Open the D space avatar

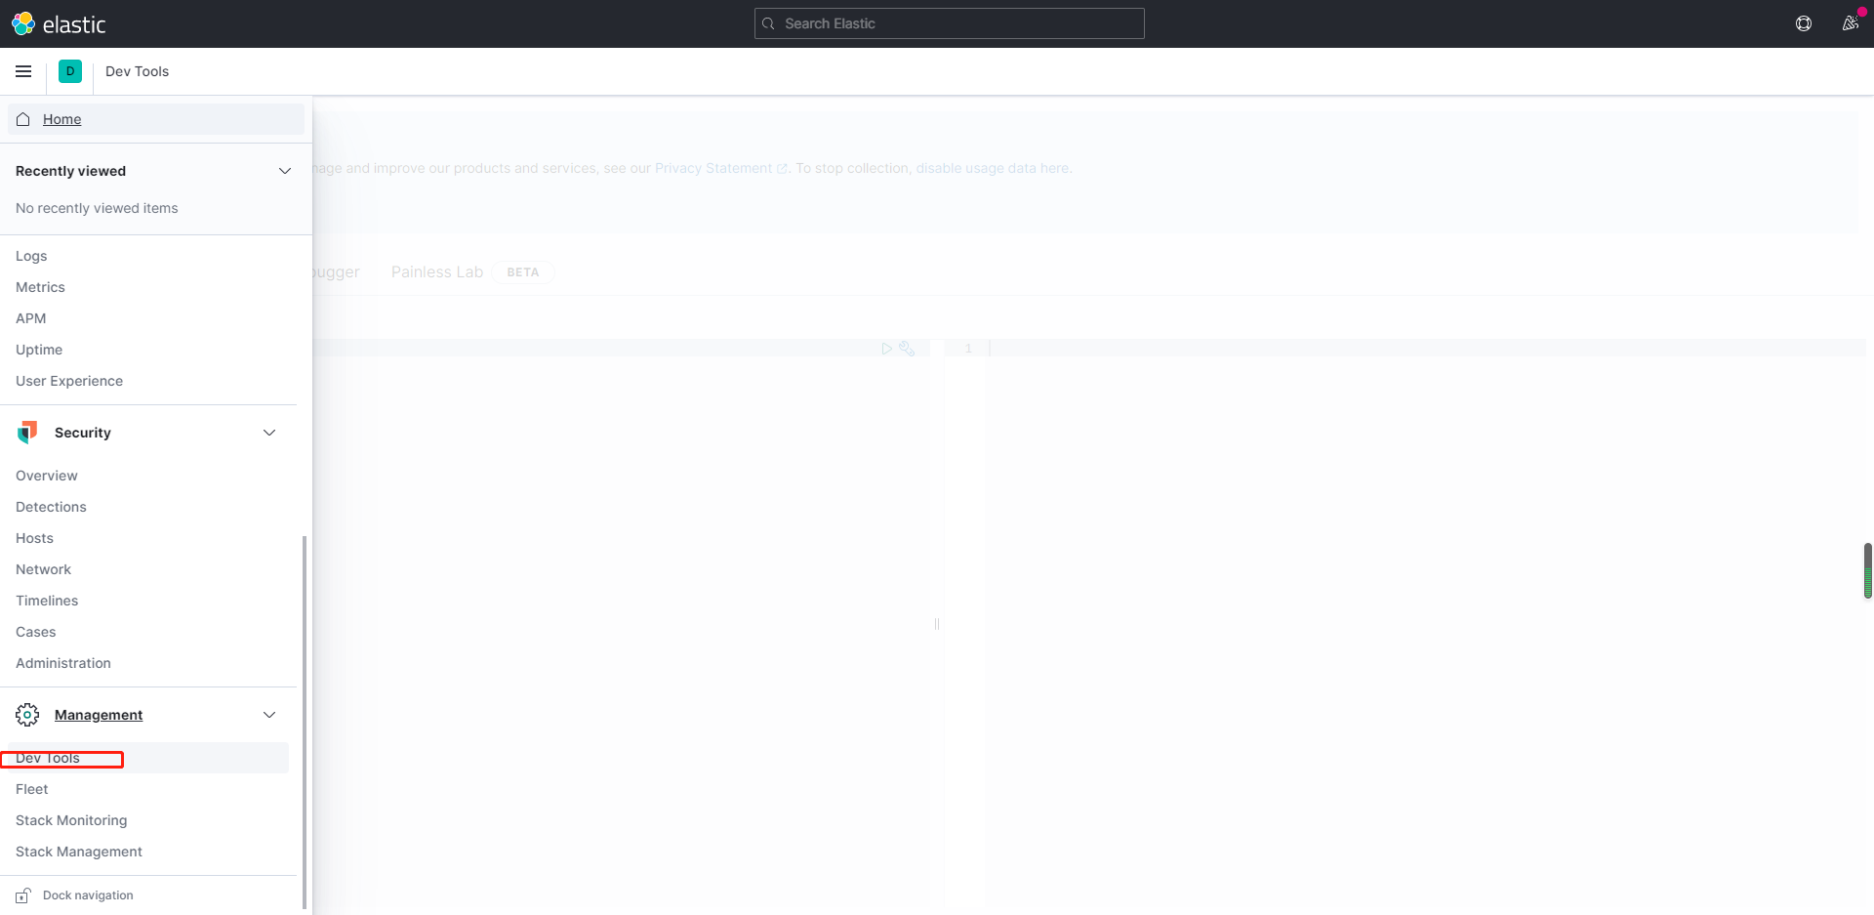tap(70, 71)
